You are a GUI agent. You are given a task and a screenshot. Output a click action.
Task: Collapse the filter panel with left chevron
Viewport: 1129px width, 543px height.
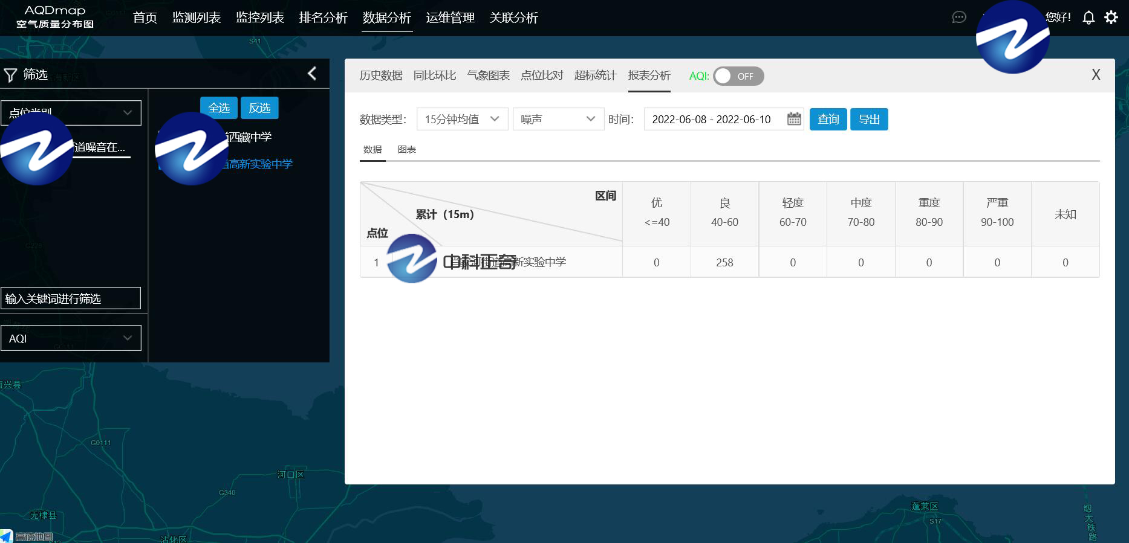coord(312,74)
